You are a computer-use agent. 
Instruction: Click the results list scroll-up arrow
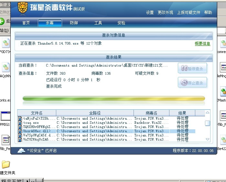(x=208, y=112)
